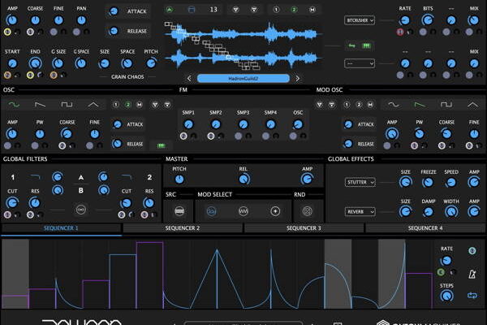
Task: Load the next sample with the right arrow
Action: [297, 79]
